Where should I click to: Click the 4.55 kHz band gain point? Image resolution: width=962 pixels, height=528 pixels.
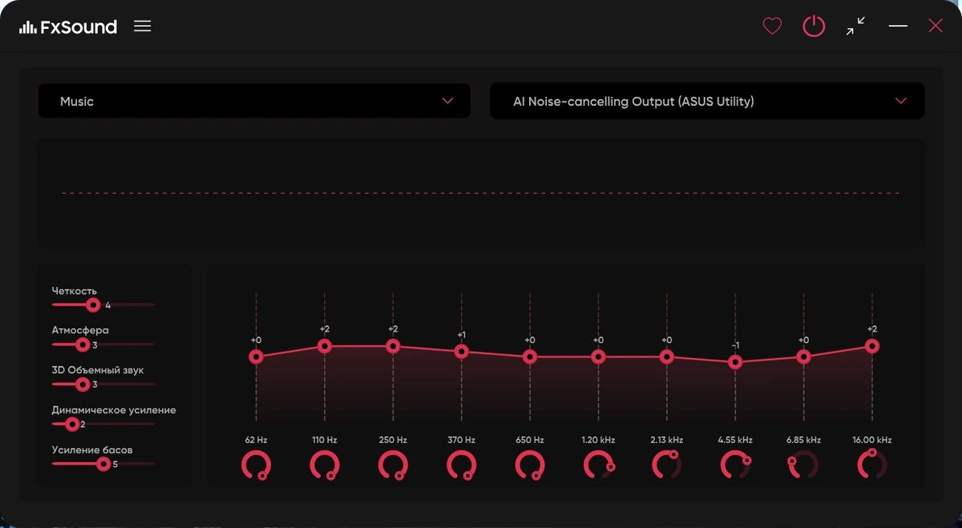(735, 362)
